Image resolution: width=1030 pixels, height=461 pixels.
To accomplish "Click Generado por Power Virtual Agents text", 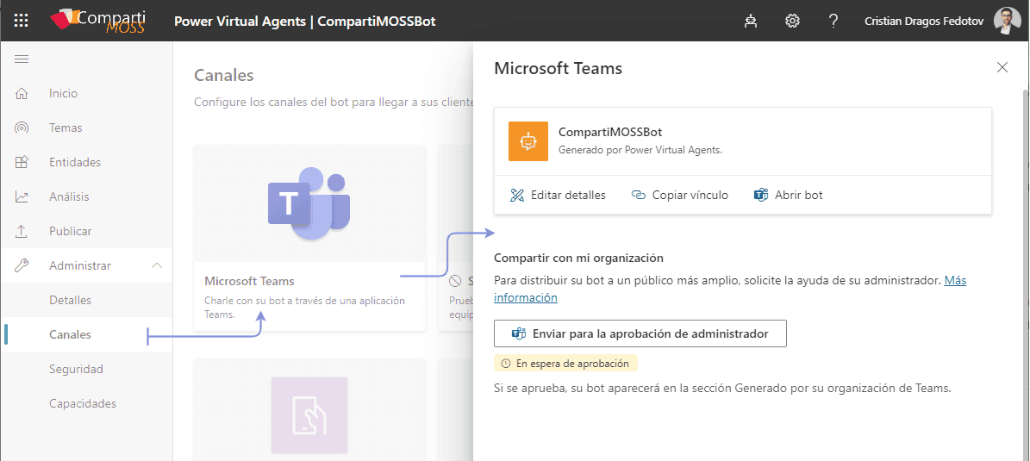I will coord(640,150).
